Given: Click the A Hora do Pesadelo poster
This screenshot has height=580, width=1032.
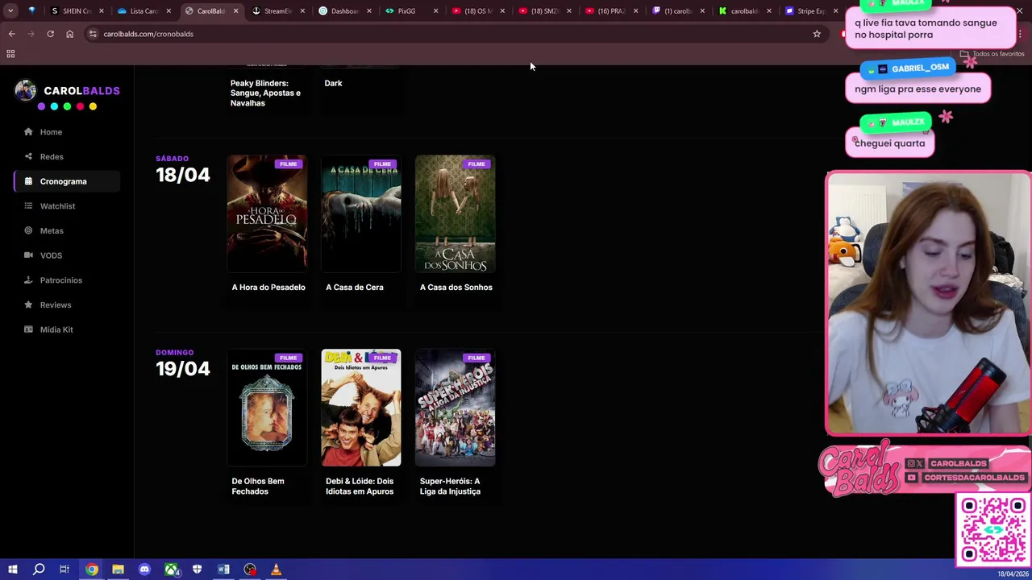Looking at the screenshot, I should [x=267, y=213].
